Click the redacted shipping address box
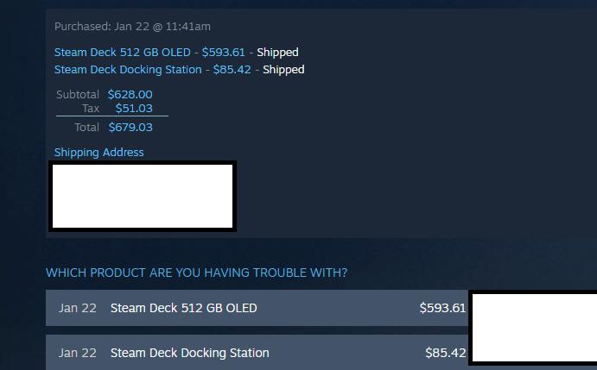The image size is (597, 370). click(x=143, y=197)
